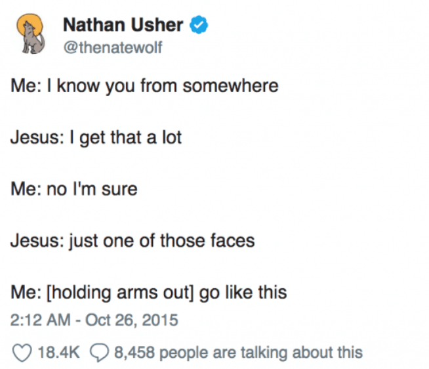Select the line "Jesus: I get that a lot"

click(96, 137)
